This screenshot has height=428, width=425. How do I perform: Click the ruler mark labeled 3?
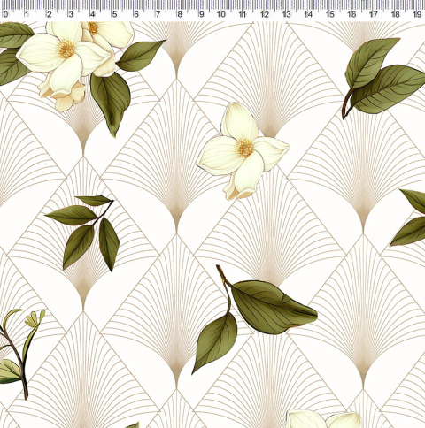[71, 14]
